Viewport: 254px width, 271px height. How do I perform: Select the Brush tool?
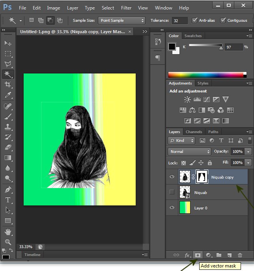[x=8, y=117]
